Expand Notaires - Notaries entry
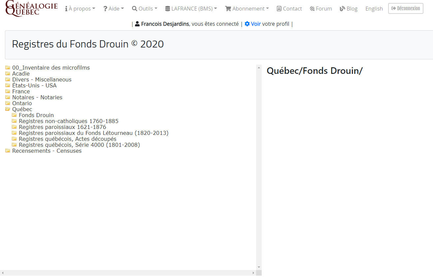Screen dimensions: 433x277 point(37,97)
